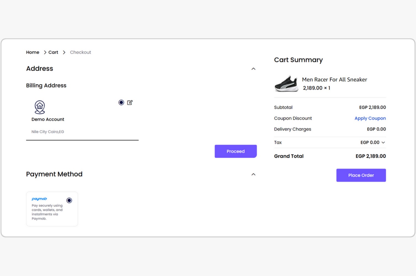
Task: Click the Place Order button
Action: point(361,175)
